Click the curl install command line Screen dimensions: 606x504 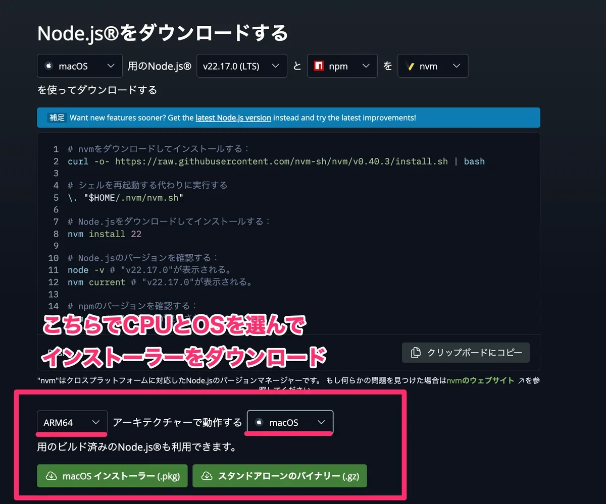[x=276, y=161]
